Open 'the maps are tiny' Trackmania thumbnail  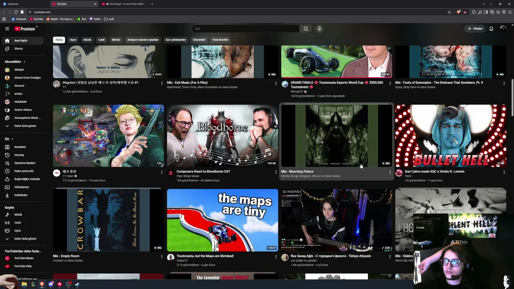222,220
